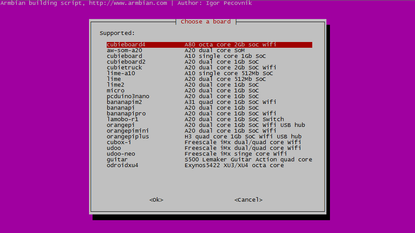This screenshot has height=233, width=415.
Task: Select the cubietruck board
Action: coord(209,68)
